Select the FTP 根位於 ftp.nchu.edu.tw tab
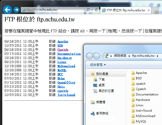 pyautogui.click(x=126, y=10)
